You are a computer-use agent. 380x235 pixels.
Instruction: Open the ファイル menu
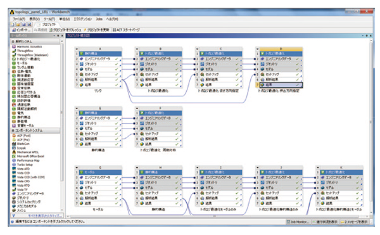click(19, 19)
